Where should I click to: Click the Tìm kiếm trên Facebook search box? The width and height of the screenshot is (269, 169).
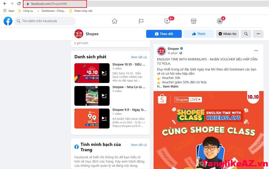click(45, 21)
